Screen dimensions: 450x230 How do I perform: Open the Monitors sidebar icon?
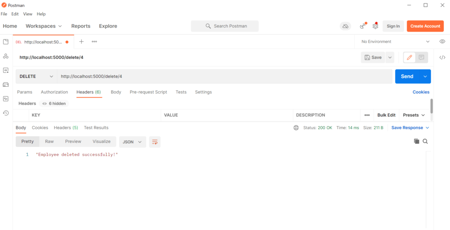tap(6, 99)
